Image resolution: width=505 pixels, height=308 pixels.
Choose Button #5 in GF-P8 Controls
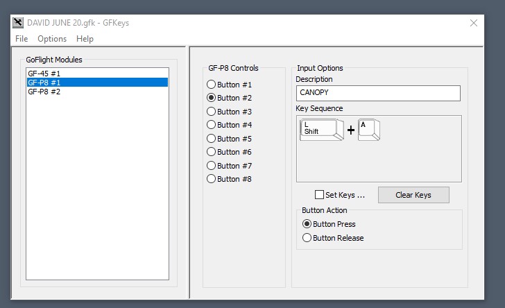click(212, 139)
